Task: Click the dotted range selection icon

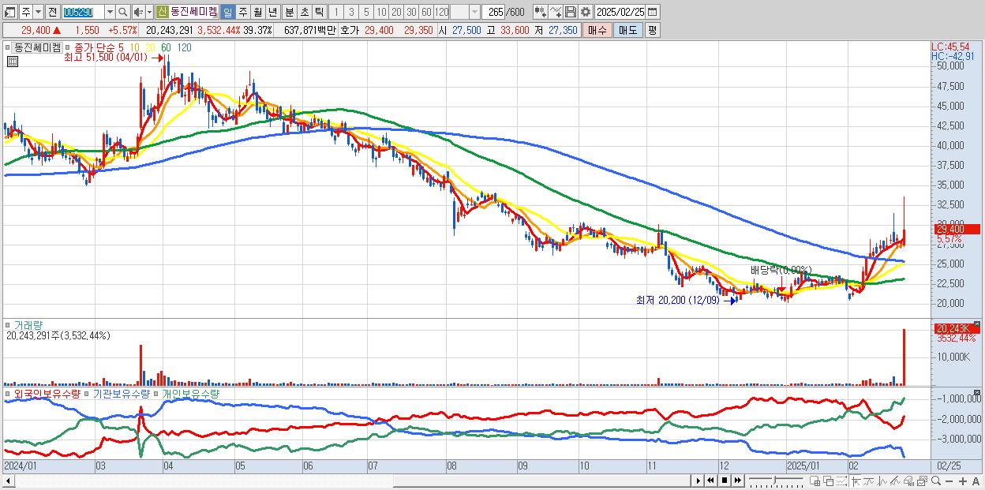Action: click(842, 481)
